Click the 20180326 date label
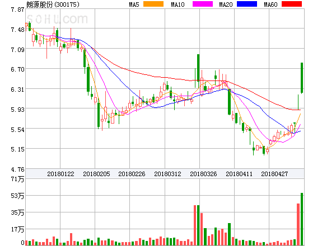 coord(203,174)
